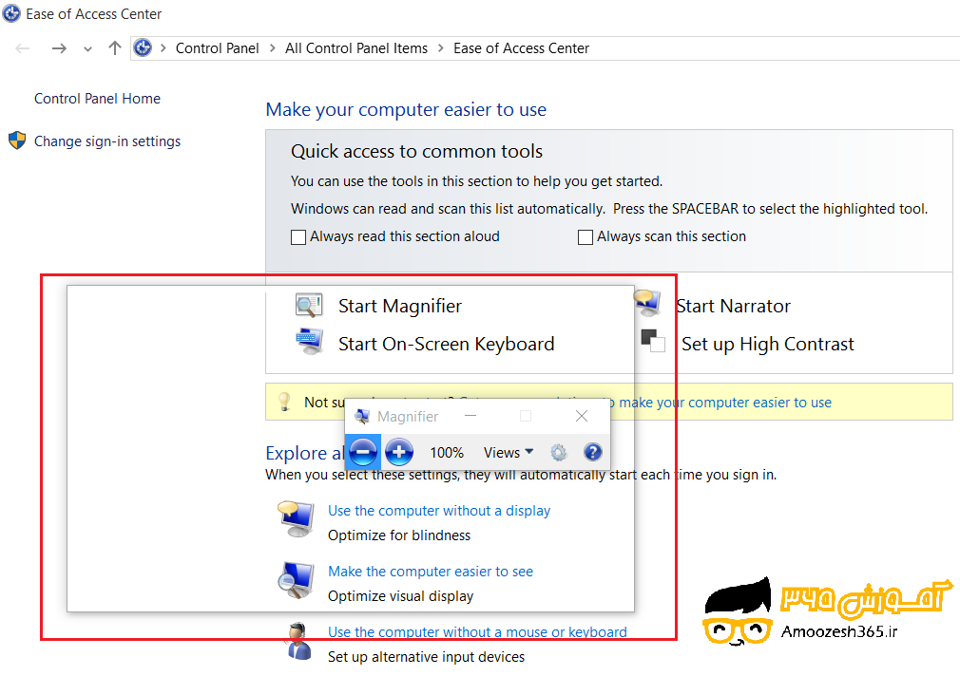Open 'Make the computer easier to see' link
This screenshot has height=676, width=960.
[431, 572]
